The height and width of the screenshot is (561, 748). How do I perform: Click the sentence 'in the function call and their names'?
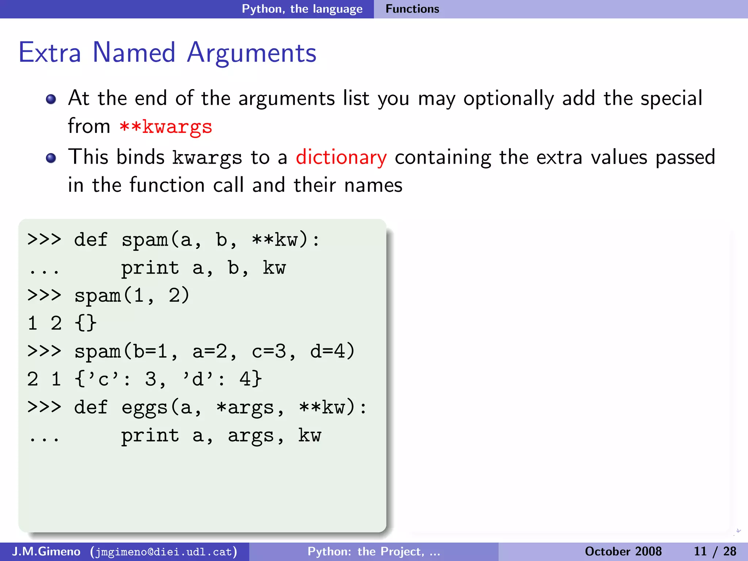pos(235,185)
